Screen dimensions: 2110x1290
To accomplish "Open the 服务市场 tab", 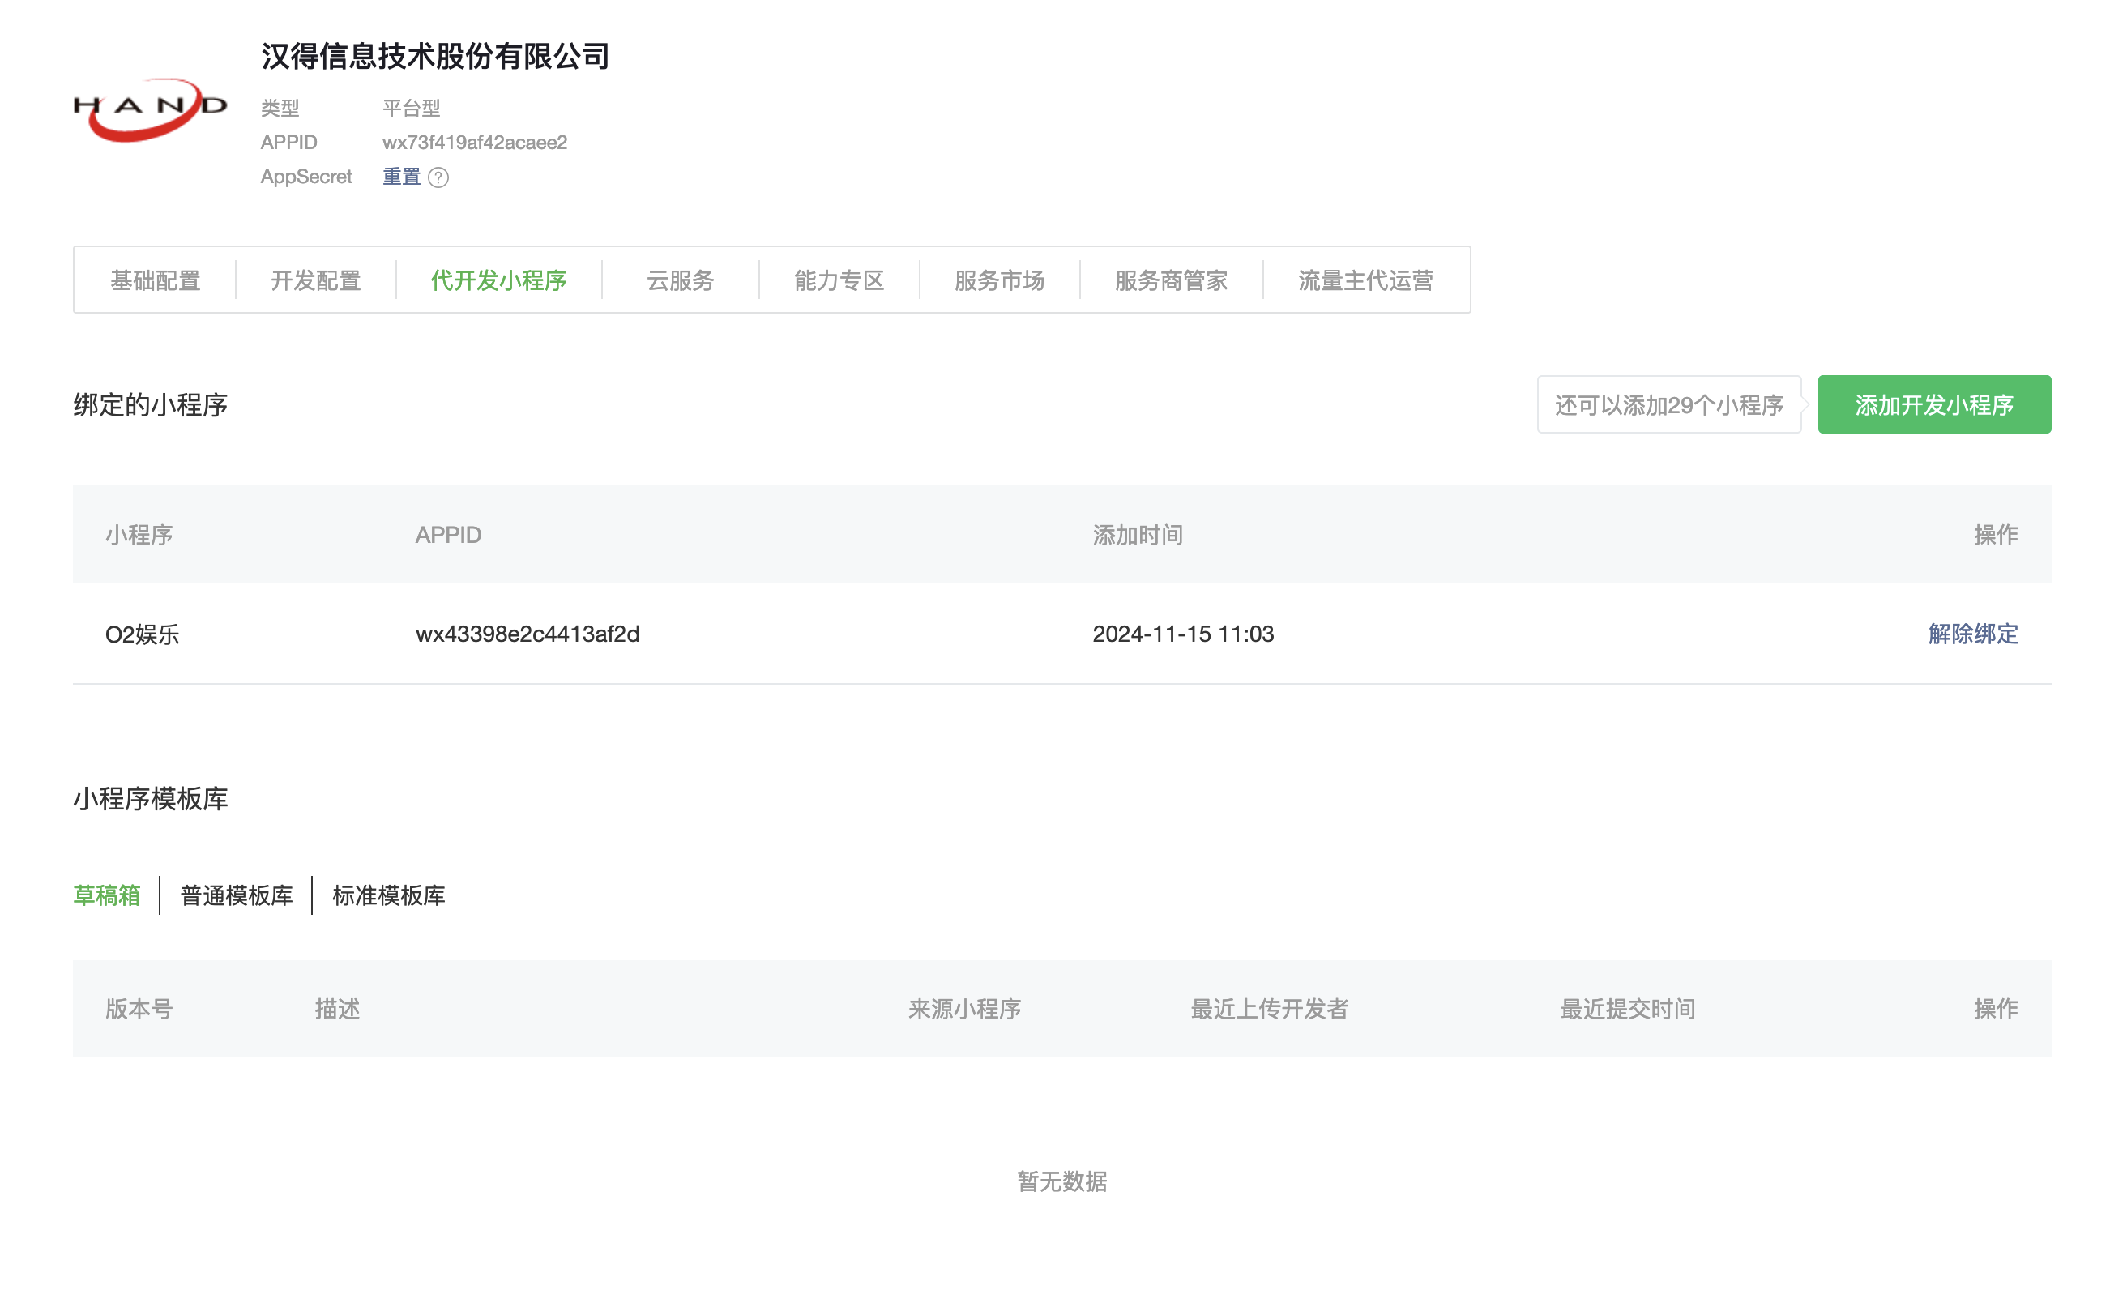I will tap(998, 280).
